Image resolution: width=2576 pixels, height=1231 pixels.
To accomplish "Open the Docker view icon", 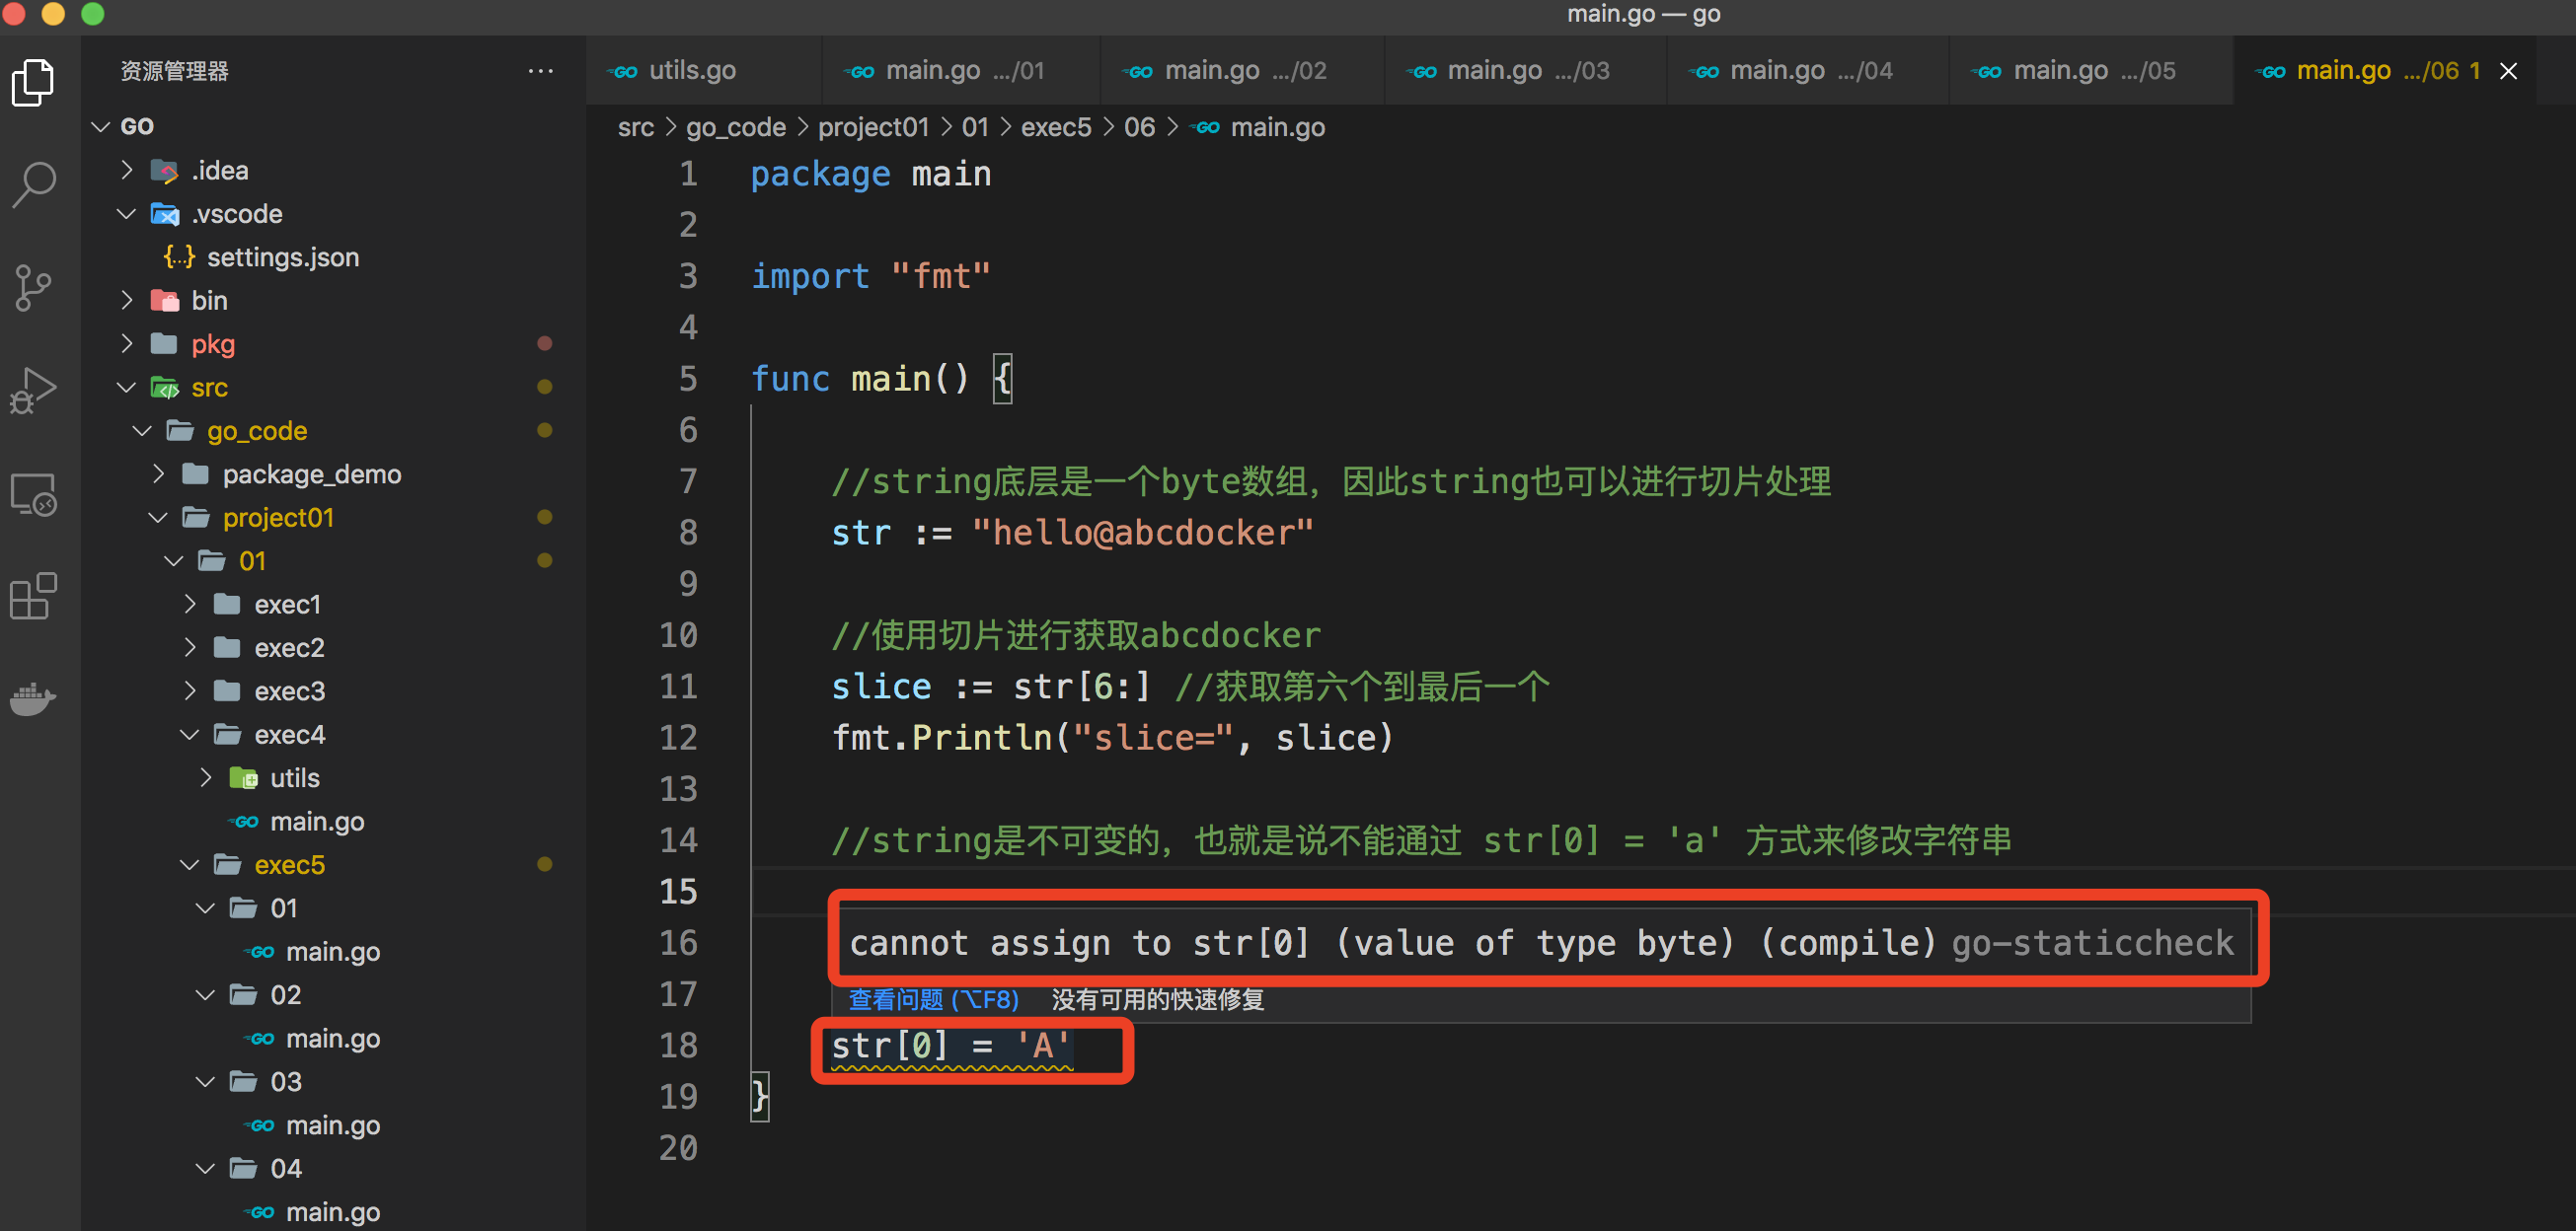I will pyautogui.click(x=34, y=698).
